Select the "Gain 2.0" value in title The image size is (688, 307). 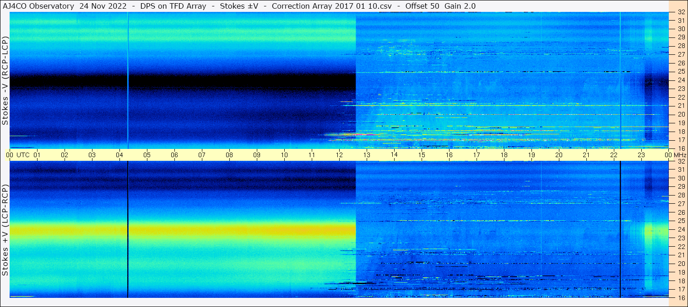460,6
